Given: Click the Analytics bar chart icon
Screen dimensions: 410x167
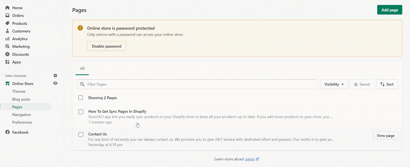Looking at the screenshot, I should (7, 39).
